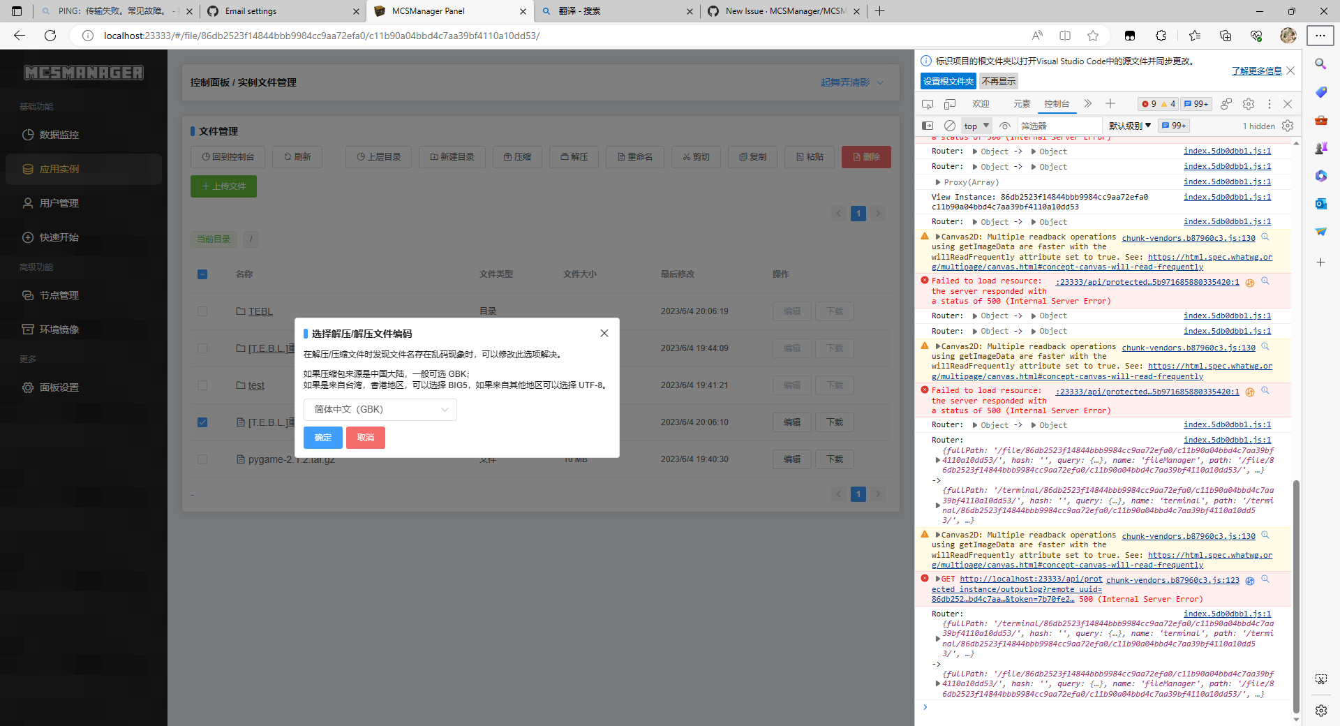Check the pygame-2.1.2.tar.gz row checkbox
This screenshot has width=1340, height=726.
coord(202,459)
